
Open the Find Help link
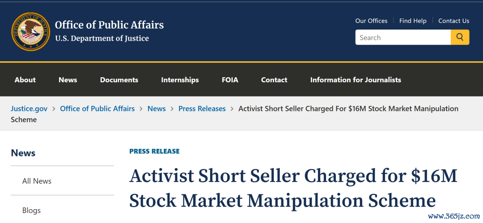(x=413, y=21)
